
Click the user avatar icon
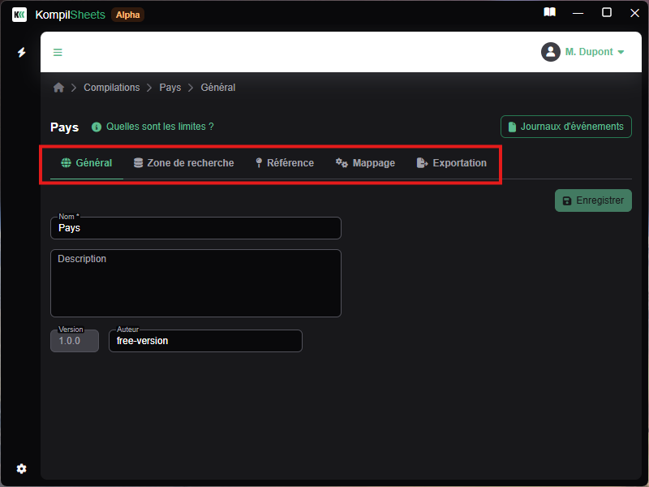click(x=551, y=52)
